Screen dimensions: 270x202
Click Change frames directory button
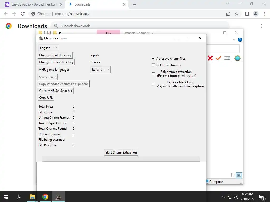56,62
